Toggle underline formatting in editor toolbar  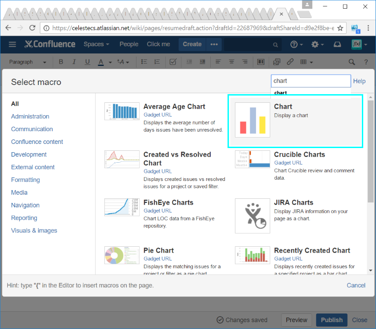pyautogui.click(x=87, y=62)
